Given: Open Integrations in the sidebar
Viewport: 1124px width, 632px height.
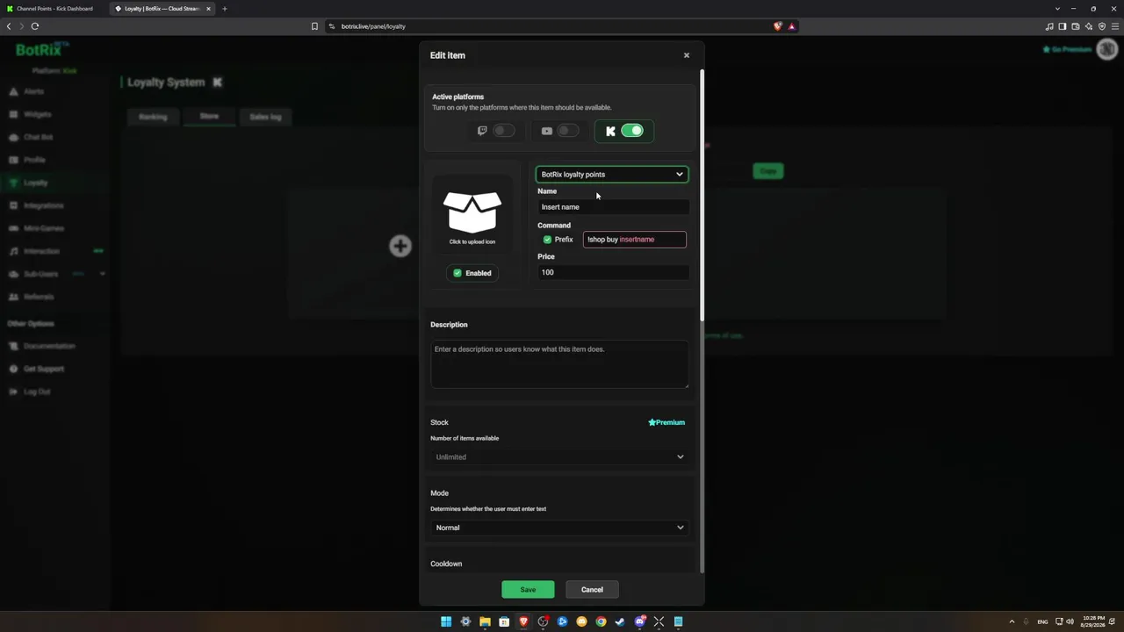Looking at the screenshot, I should pos(43,205).
